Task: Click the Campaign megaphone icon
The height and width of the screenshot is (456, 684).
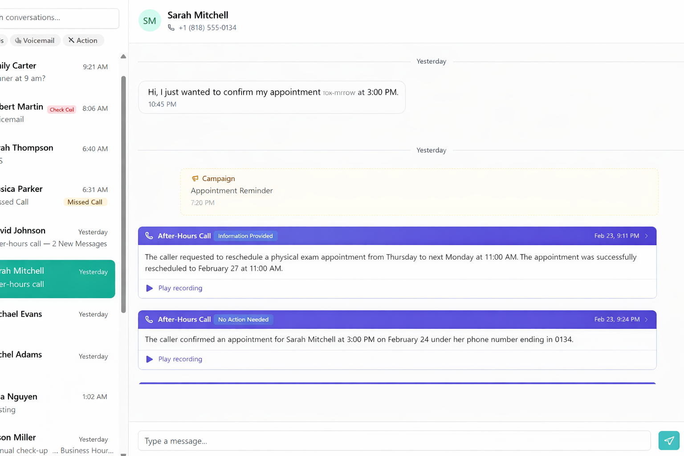Action: click(x=195, y=178)
